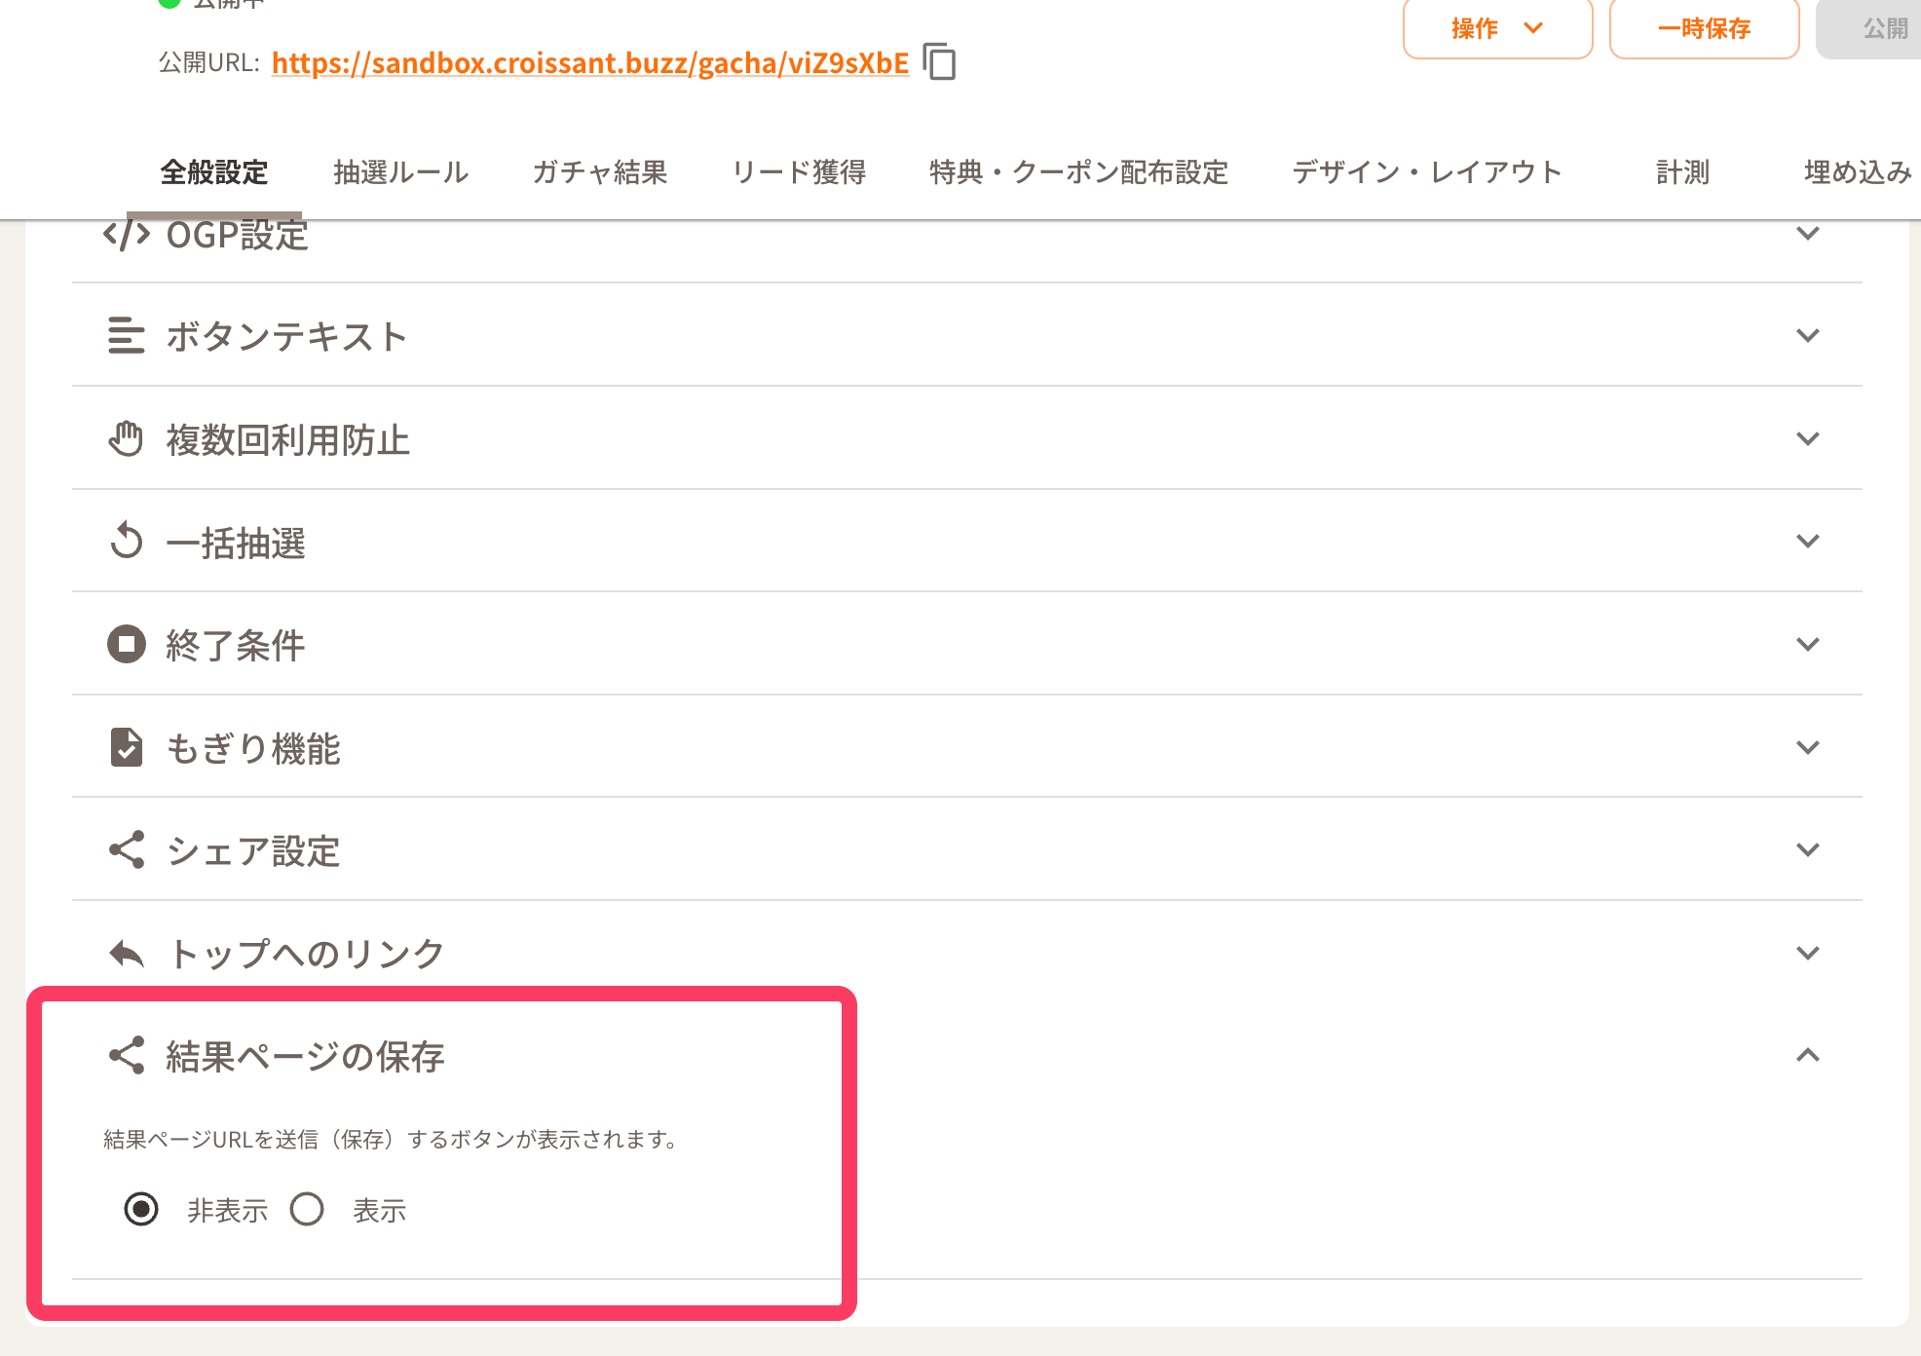
Task: Expand the 終了条件 section chevron
Action: coord(1807,645)
